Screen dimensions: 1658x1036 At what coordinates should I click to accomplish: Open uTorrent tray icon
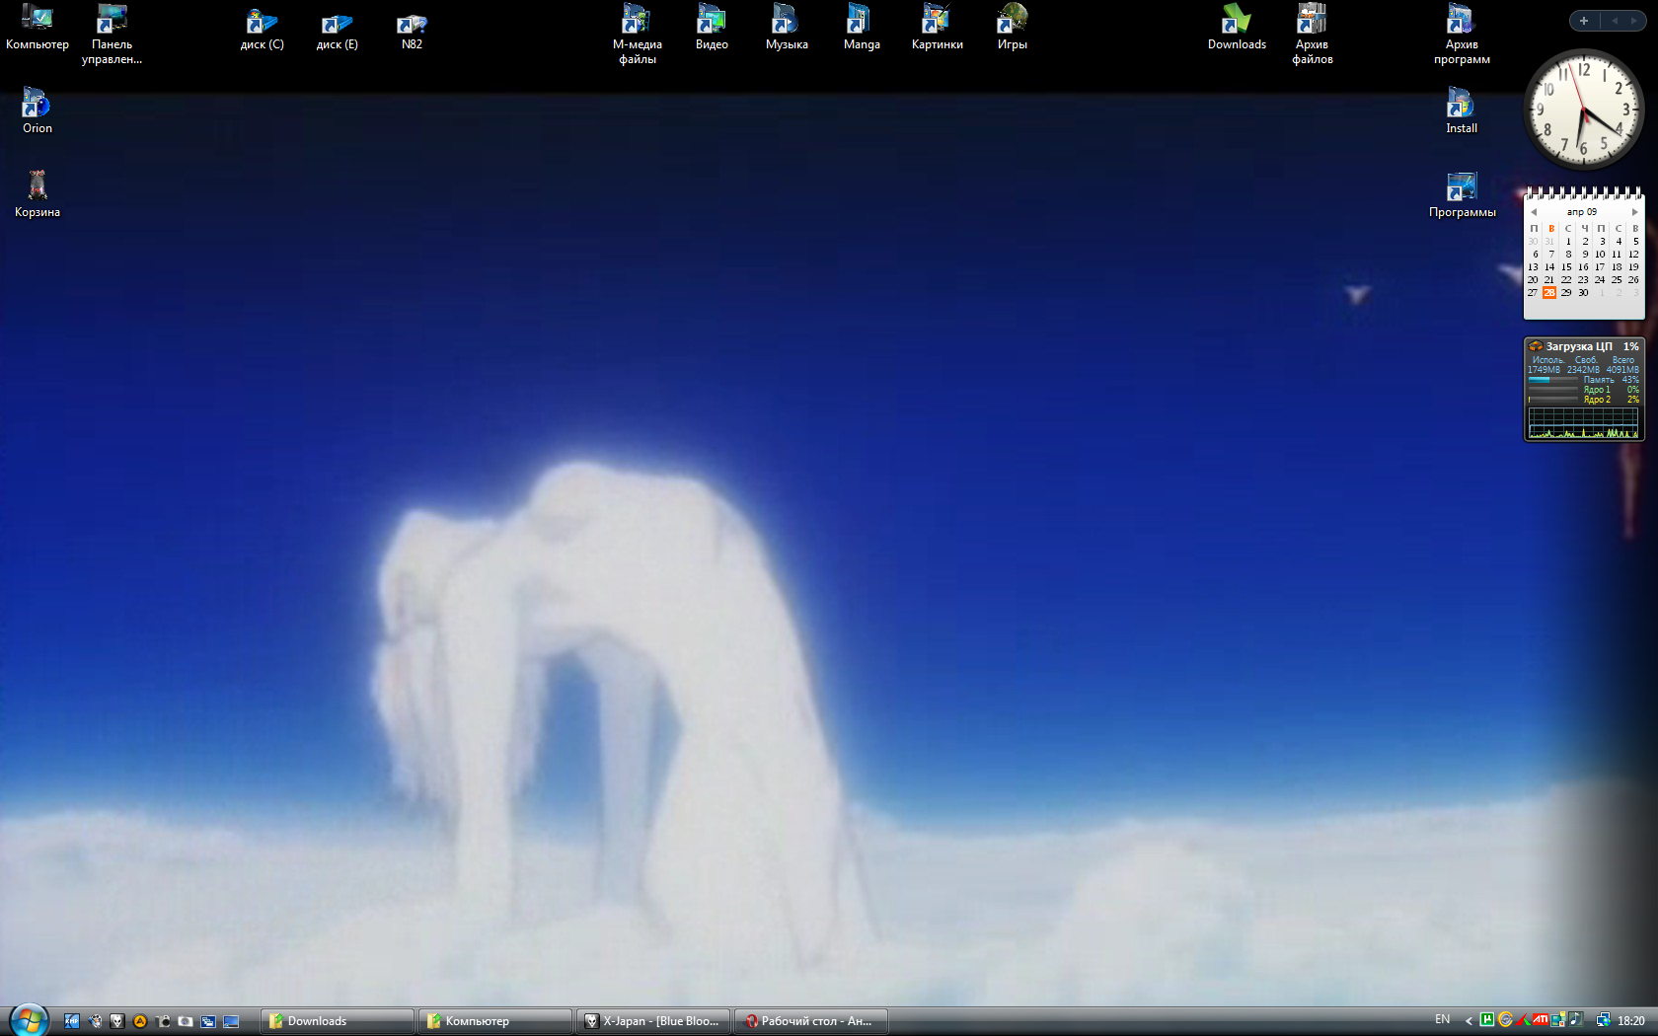click(x=1487, y=1020)
